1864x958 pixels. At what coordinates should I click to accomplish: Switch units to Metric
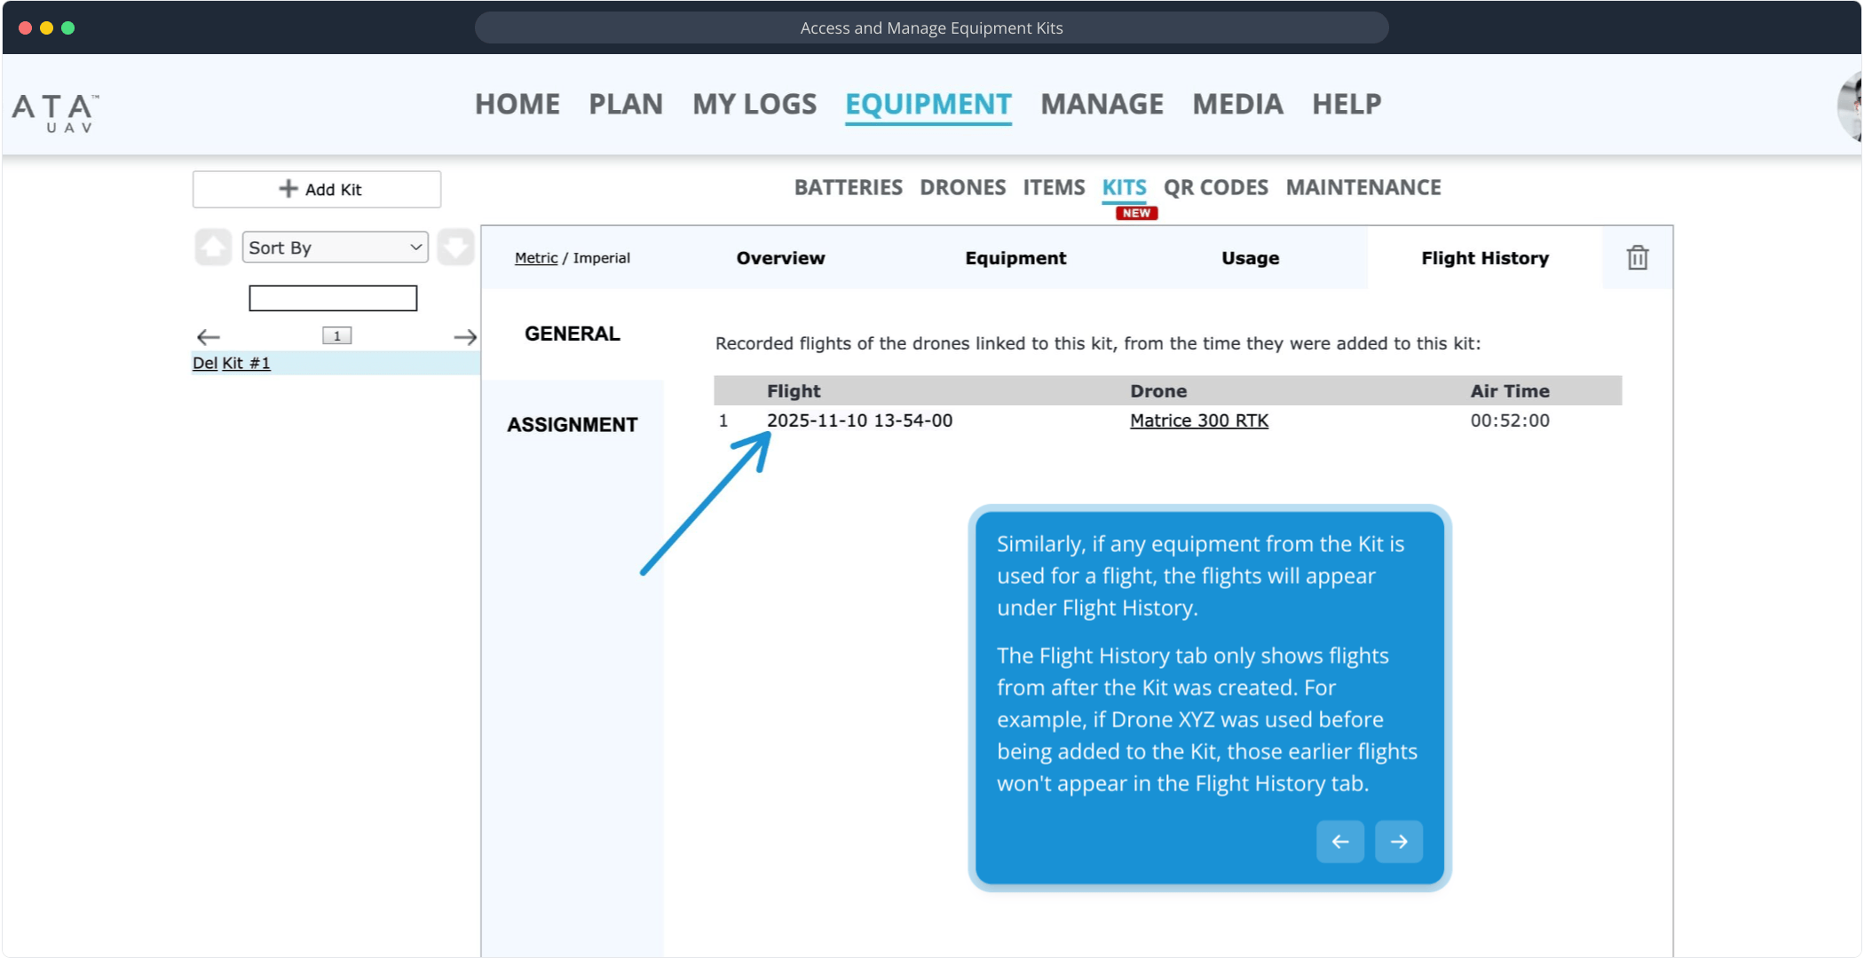(x=535, y=258)
